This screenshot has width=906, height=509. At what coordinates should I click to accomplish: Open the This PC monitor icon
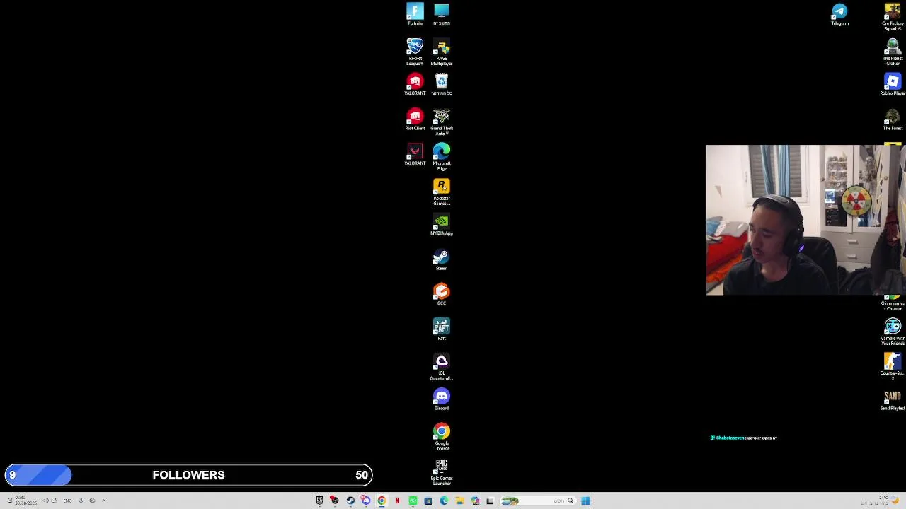pyautogui.click(x=442, y=14)
